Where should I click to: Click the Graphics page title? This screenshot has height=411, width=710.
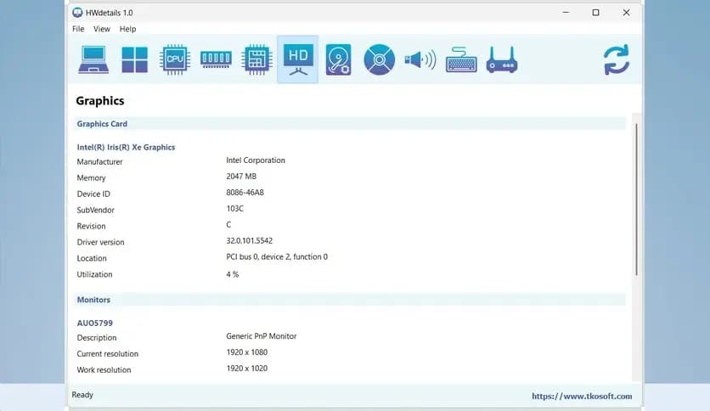100,100
